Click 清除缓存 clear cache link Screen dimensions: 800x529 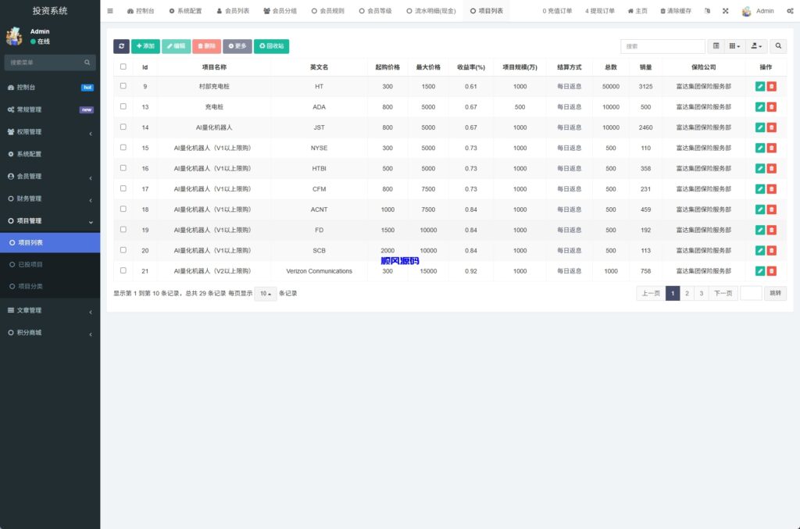[676, 11]
